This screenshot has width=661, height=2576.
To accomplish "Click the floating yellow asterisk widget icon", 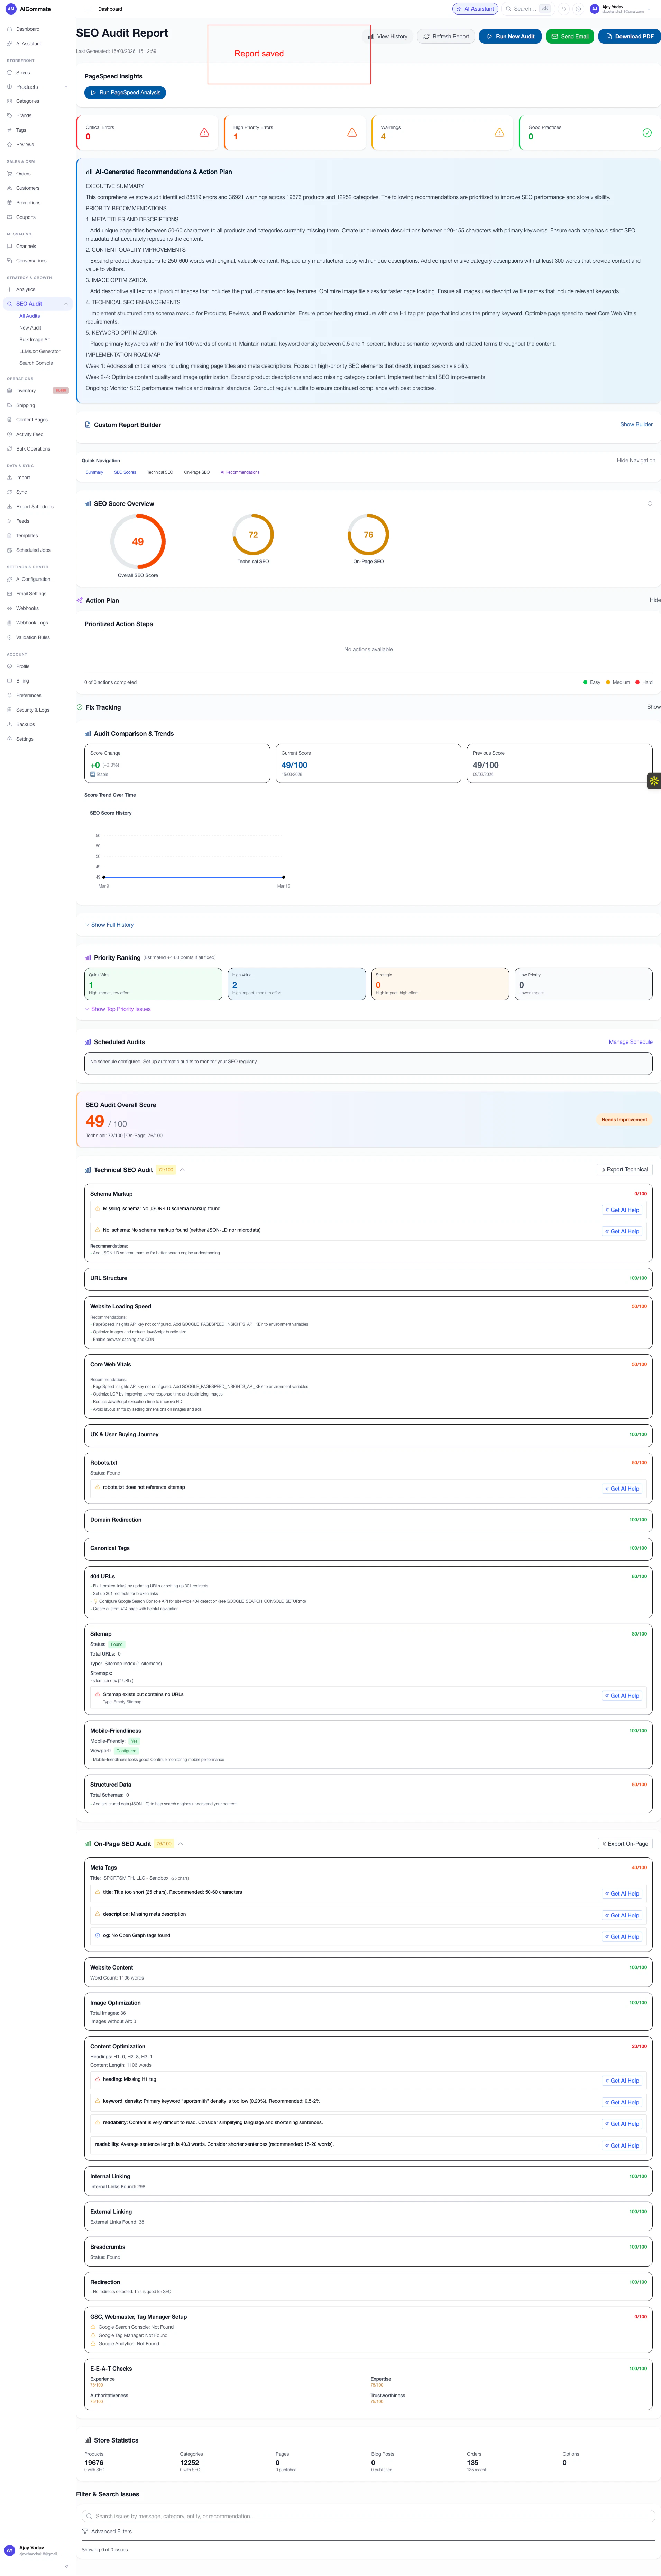I will tap(654, 781).
